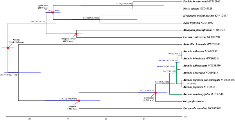Screen dimensions: 235x120
Task: Select Aucuba japonica var. variegata MW556466
Action: tap(209, 80)
